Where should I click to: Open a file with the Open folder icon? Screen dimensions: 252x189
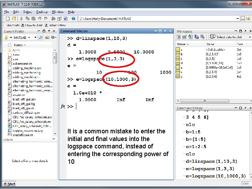14,19
